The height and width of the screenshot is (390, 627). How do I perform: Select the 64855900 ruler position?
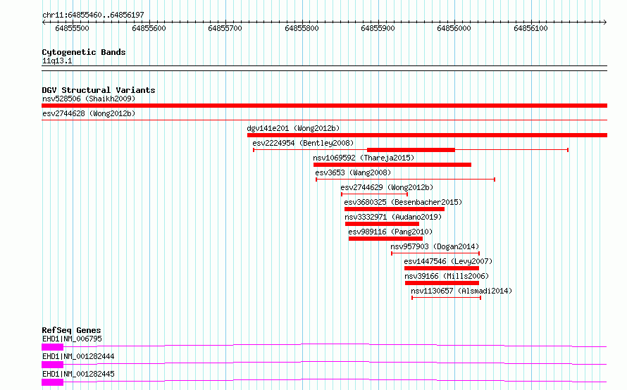pos(378,28)
